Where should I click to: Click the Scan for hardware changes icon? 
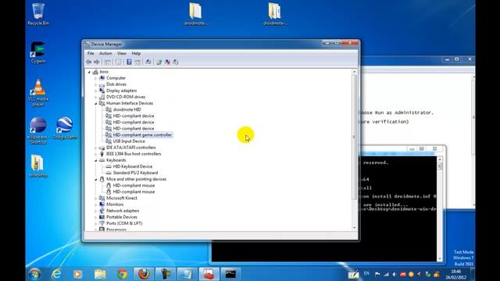(148, 62)
